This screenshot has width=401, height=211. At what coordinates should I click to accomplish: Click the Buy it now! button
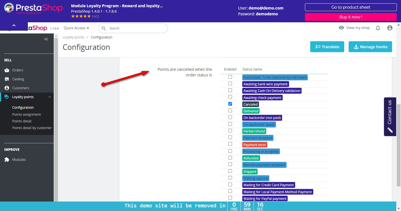[351, 17]
